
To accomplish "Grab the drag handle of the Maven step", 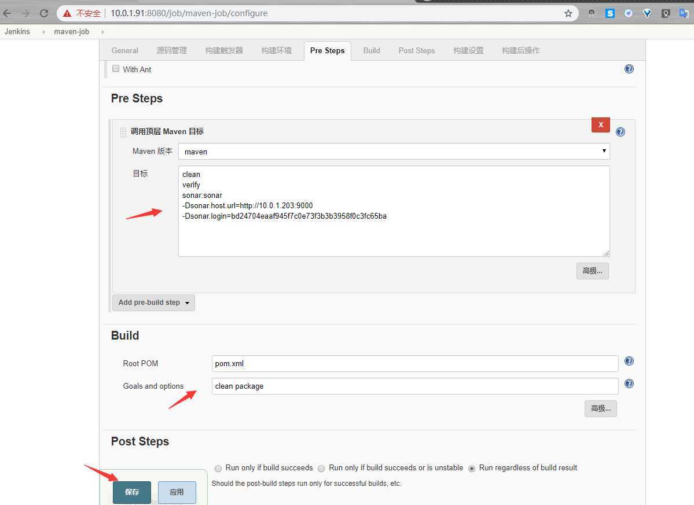I will pyautogui.click(x=123, y=132).
